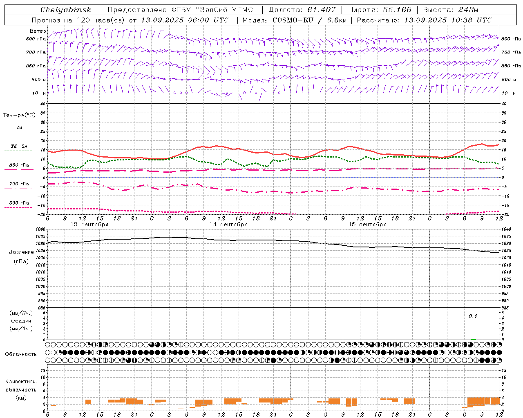The height and width of the screenshot is (418, 523).
Task: Click the Долгота: 61.407 header field
Action: (x=302, y=10)
